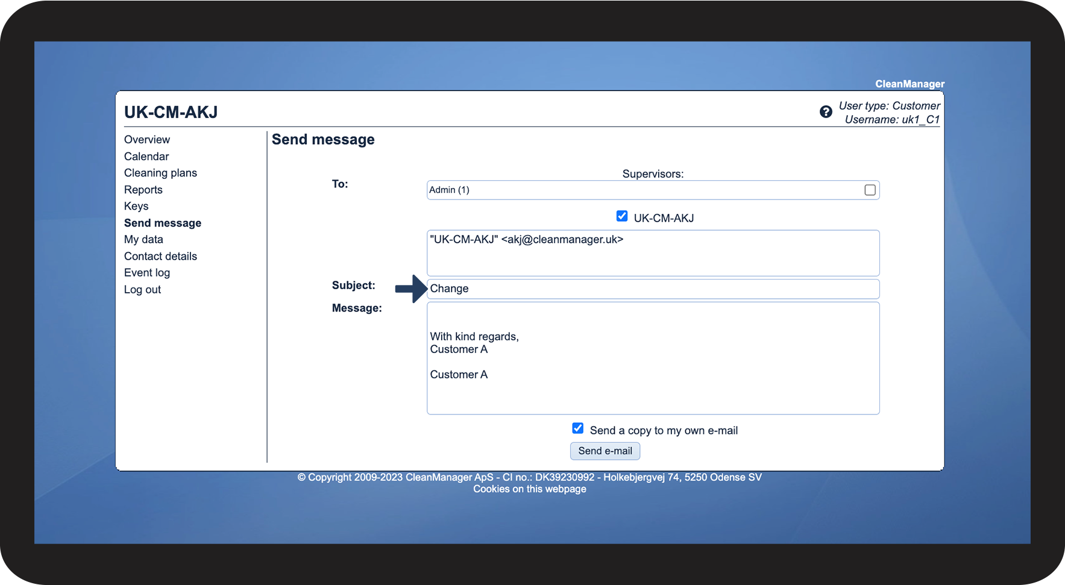Image resolution: width=1065 pixels, height=585 pixels.
Task: Log out of the customer account
Action: [x=142, y=290]
